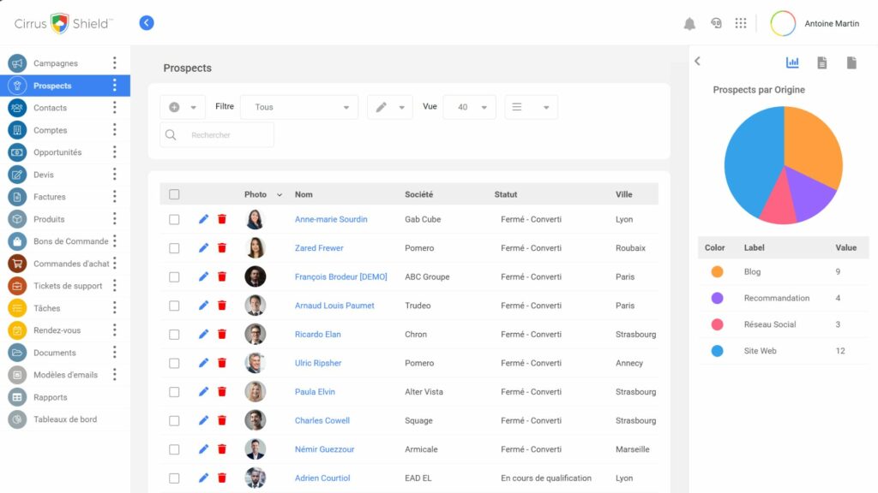The width and height of the screenshot is (878, 493).
Task: Click Ricardo Elan's profile photo
Action: [x=256, y=335]
